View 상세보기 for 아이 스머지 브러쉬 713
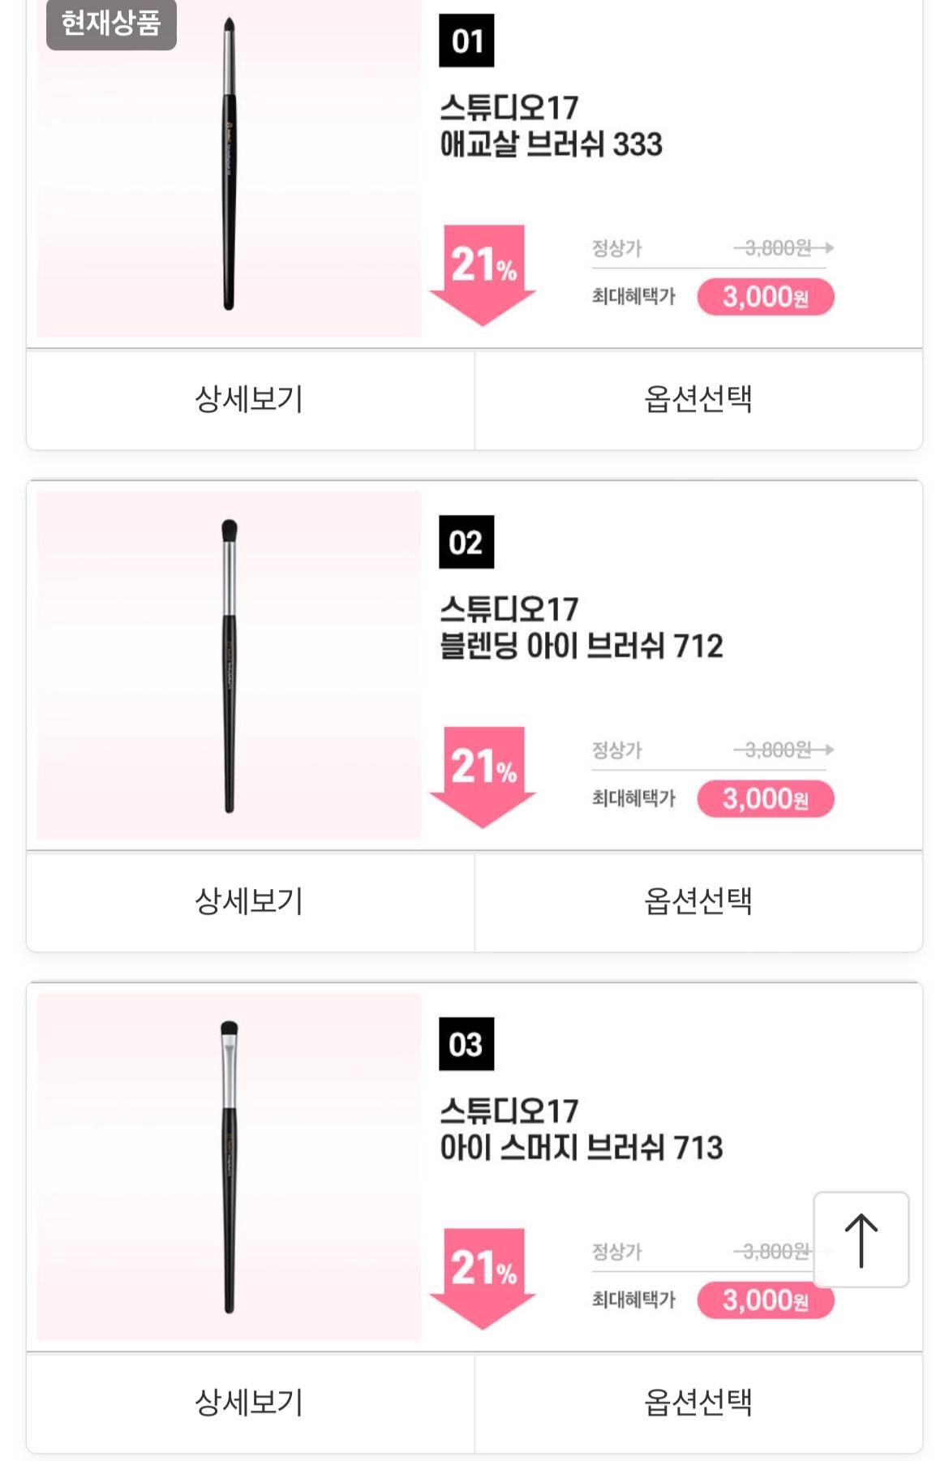The image size is (949, 1461). click(x=250, y=1403)
